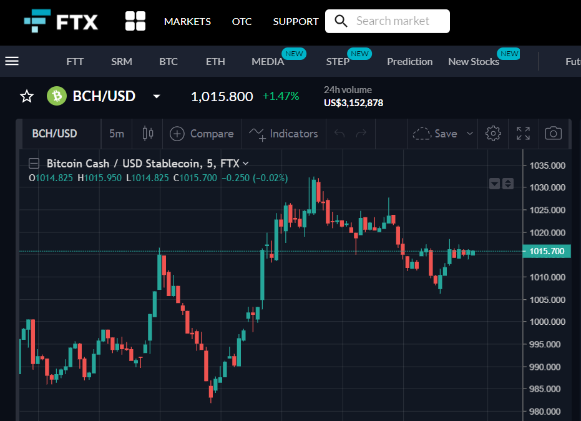Image resolution: width=581 pixels, height=421 pixels.
Task: Click the undo arrow in chart toolbar
Action: click(x=339, y=133)
